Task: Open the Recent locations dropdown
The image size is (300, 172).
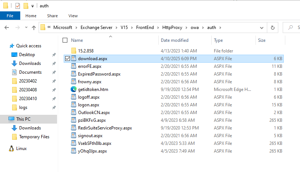Action: click(26, 28)
